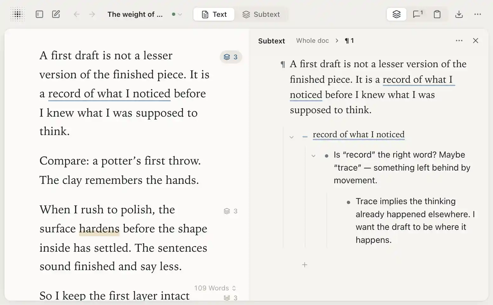Open layer badge on first paragraph
The height and width of the screenshot is (305, 493).
[x=231, y=57]
